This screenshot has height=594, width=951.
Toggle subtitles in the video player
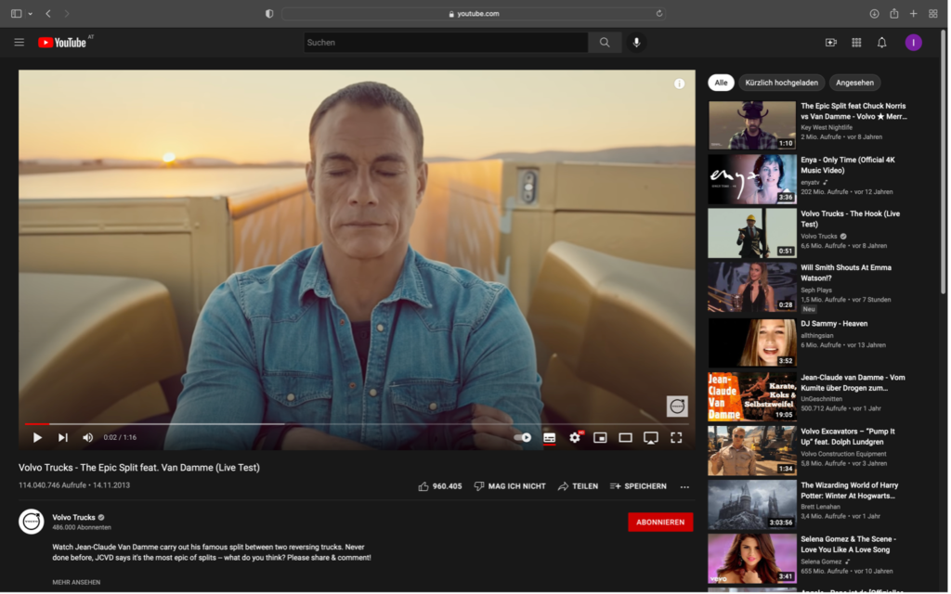click(x=550, y=438)
